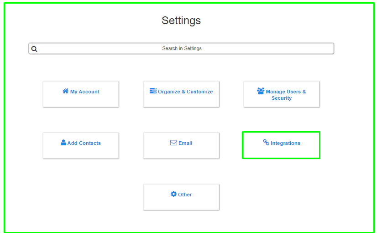Open the My Account settings card
The height and width of the screenshot is (236, 377).
pyautogui.click(x=81, y=94)
